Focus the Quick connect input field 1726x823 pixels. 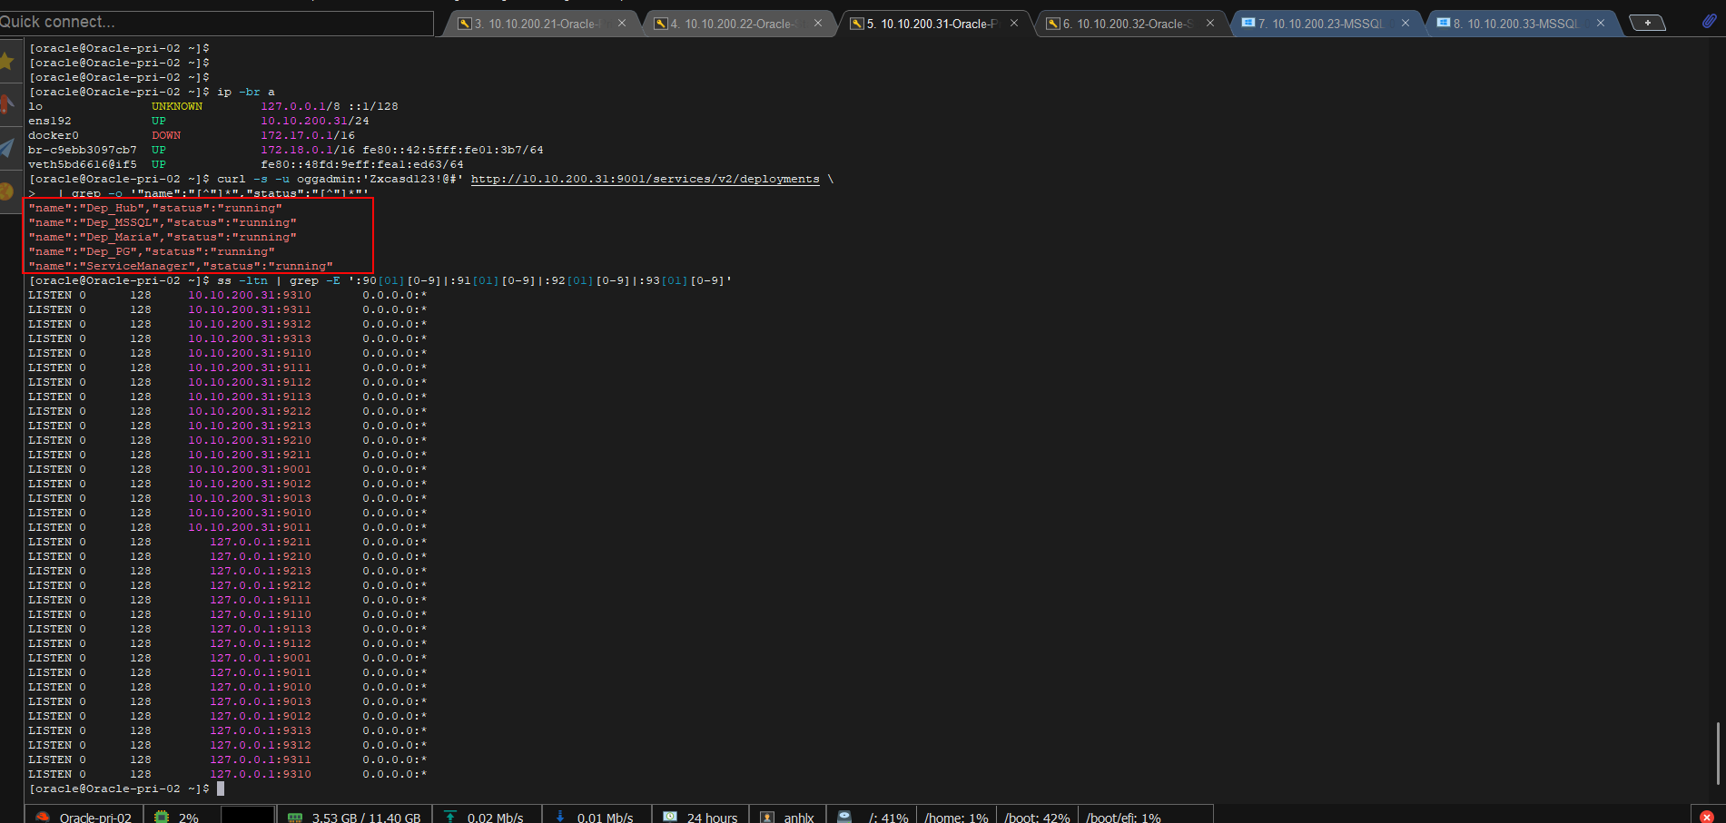pos(216,22)
